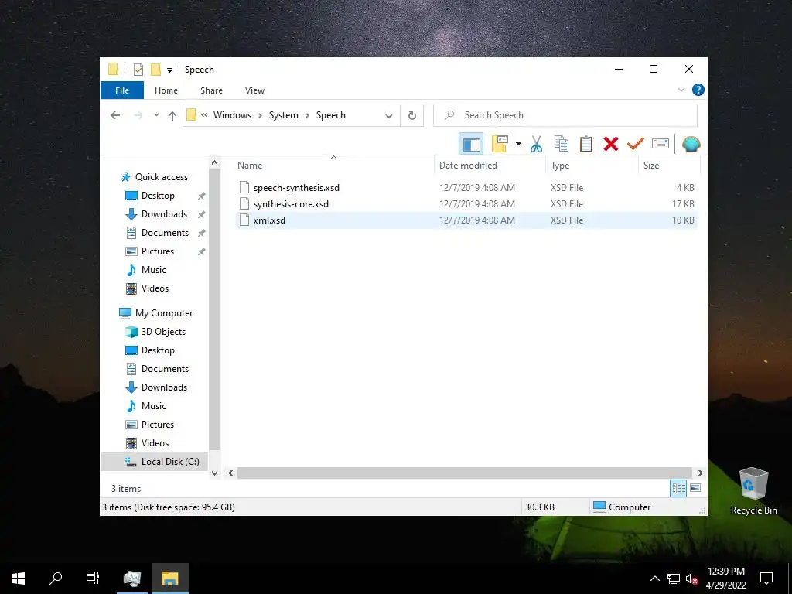Screen dimensions: 792x594
Task: Open File Explorer taskbar icon
Action: 170,579
